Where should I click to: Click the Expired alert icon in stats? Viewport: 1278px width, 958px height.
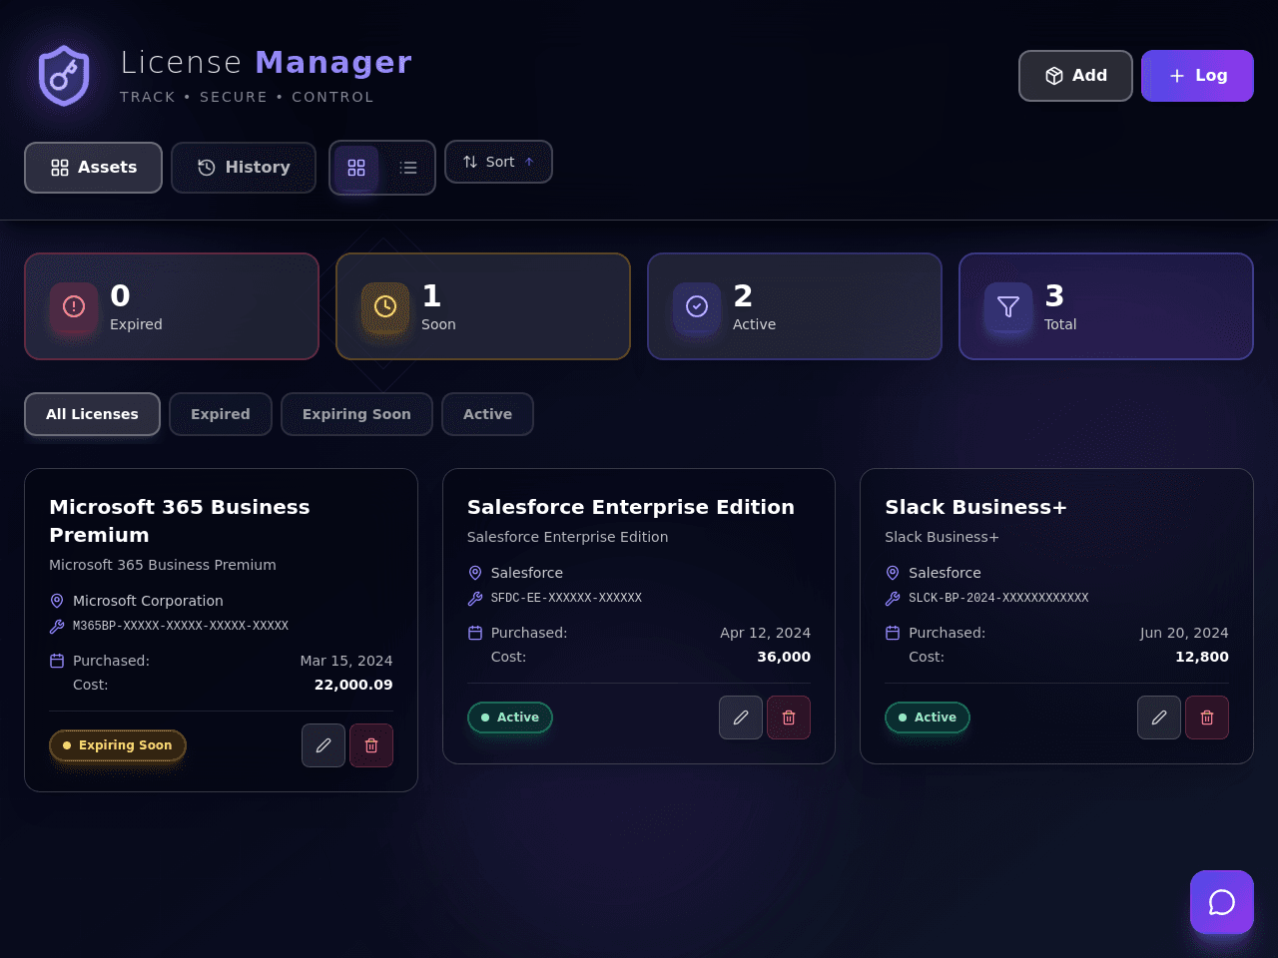coord(74,306)
